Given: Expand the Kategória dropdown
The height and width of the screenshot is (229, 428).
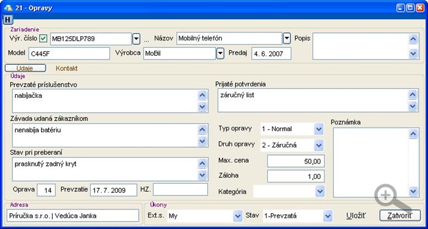Looking at the screenshot, I should point(320,191).
